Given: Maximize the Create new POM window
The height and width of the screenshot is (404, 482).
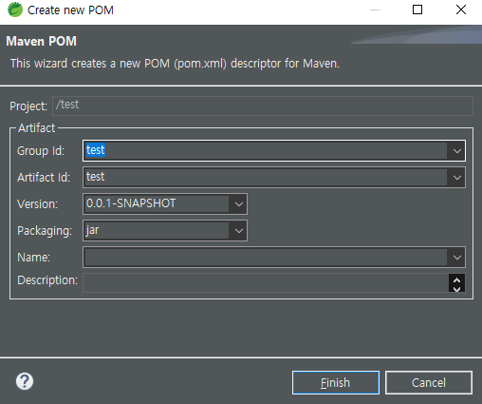Looking at the screenshot, I should click(x=417, y=10).
